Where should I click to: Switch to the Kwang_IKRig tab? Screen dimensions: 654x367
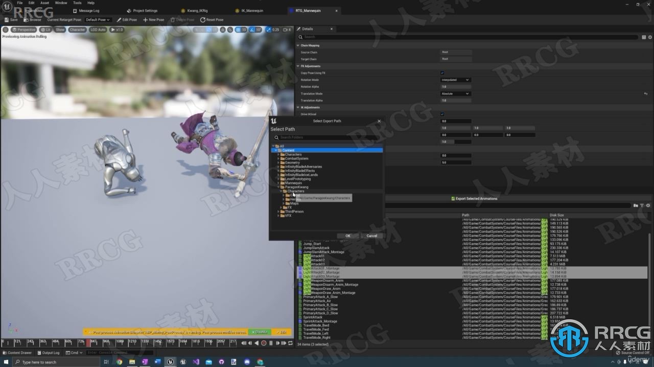(x=196, y=11)
